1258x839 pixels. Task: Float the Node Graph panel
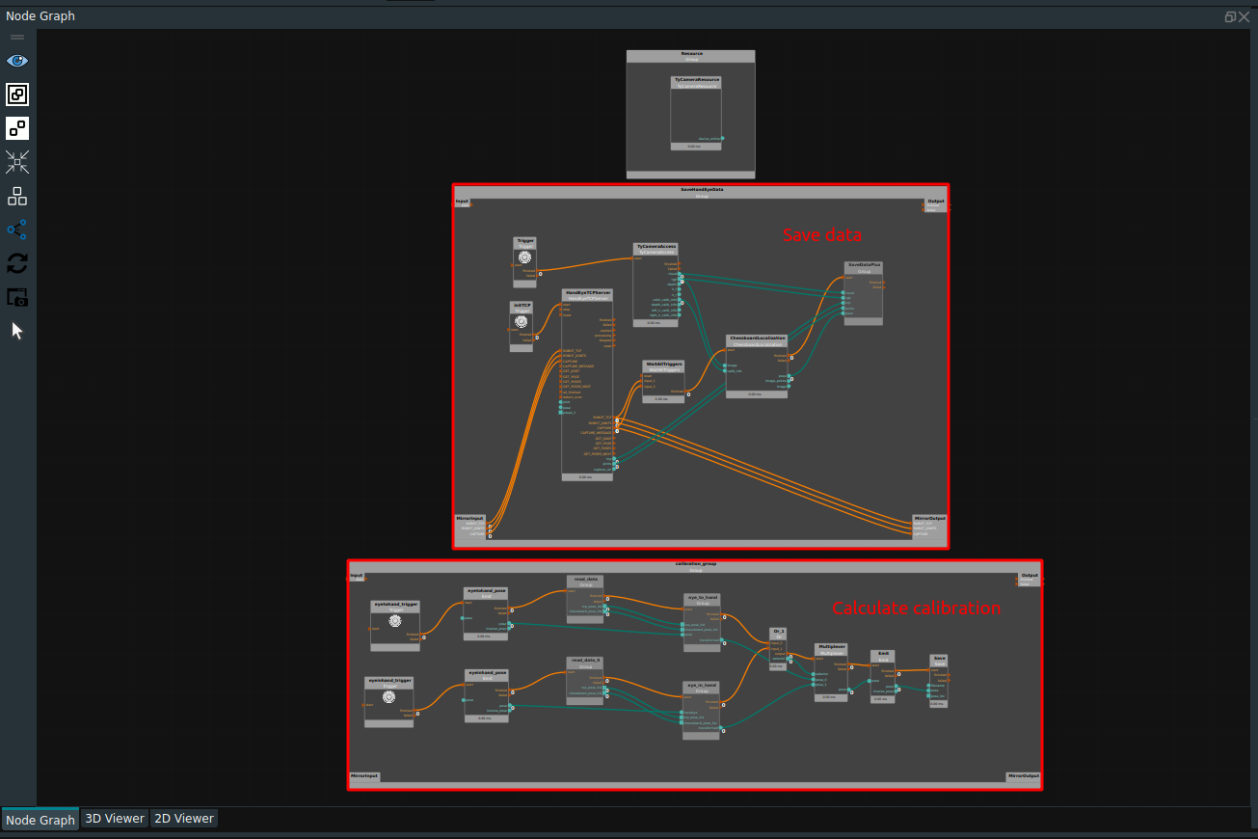click(1230, 16)
